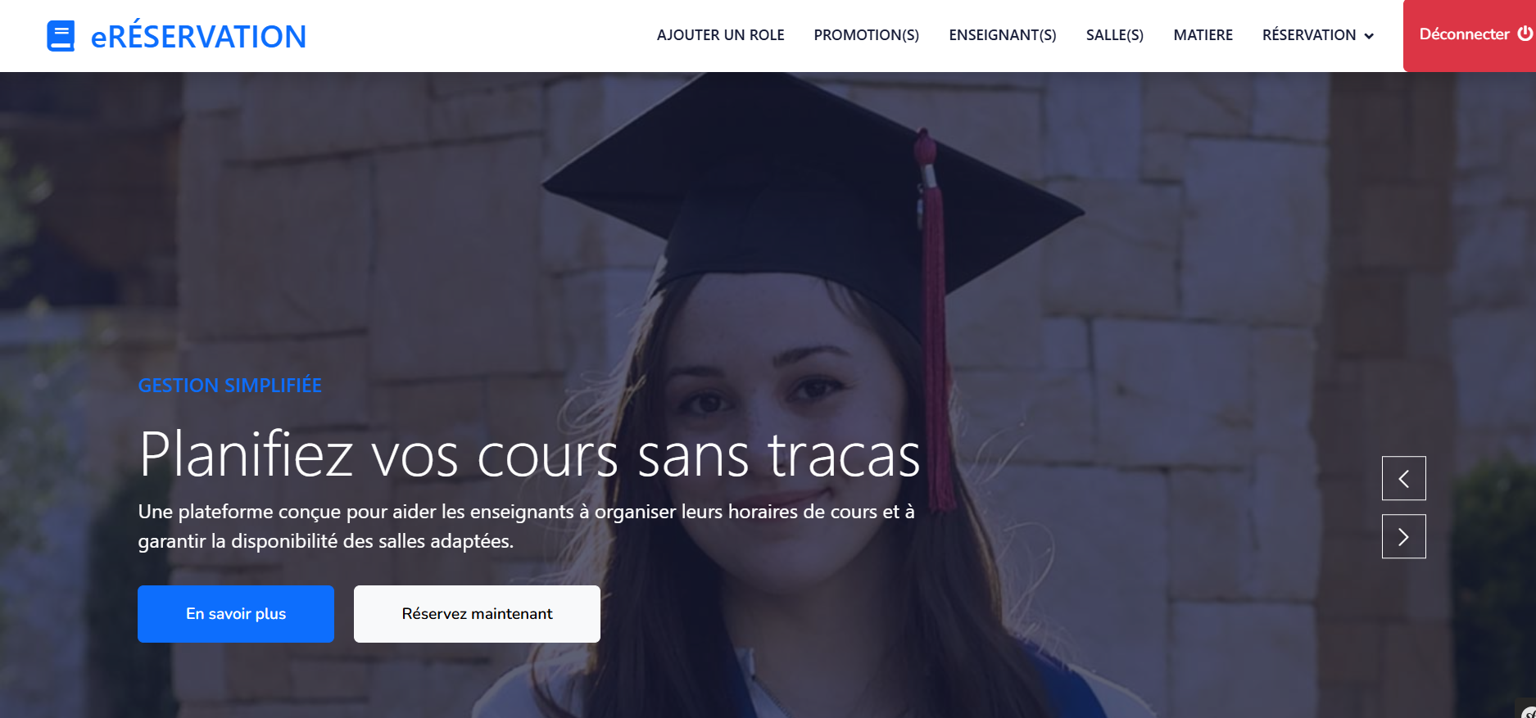Click the 'Planifiez vos cours sans tracas' headline
1536x718 pixels.
(x=529, y=454)
